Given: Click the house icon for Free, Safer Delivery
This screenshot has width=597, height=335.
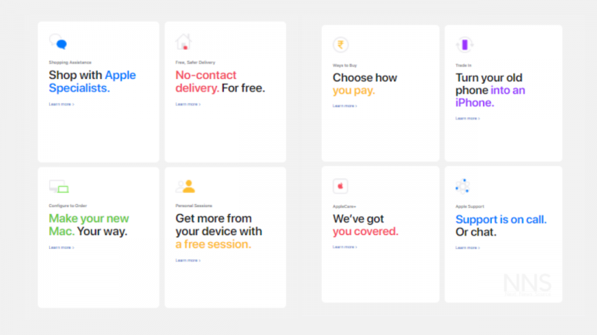Looking at the screenshot, I should (183, 42).
